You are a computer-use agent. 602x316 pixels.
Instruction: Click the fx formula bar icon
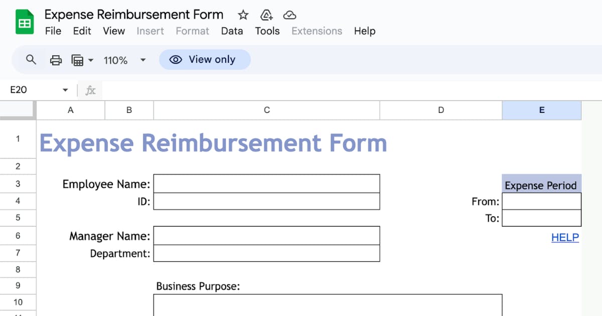point(90,90)
